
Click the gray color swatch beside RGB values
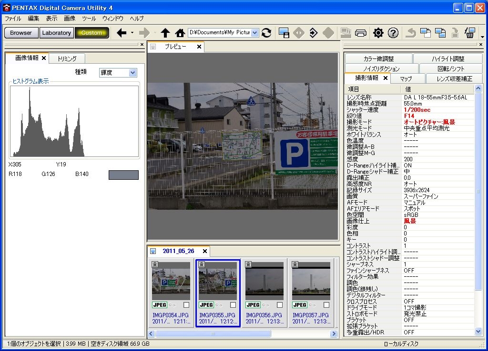point(123,175)
